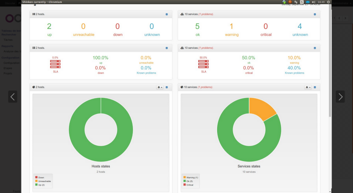Click the green '5 ok' services count
The height and width of the screenshot is (193, 353).
tap(197, 30)
